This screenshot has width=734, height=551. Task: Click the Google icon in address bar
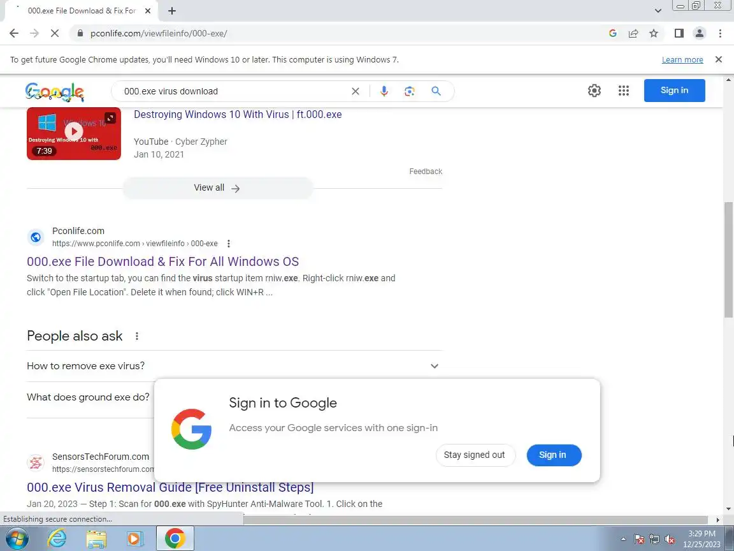point(613,33)
